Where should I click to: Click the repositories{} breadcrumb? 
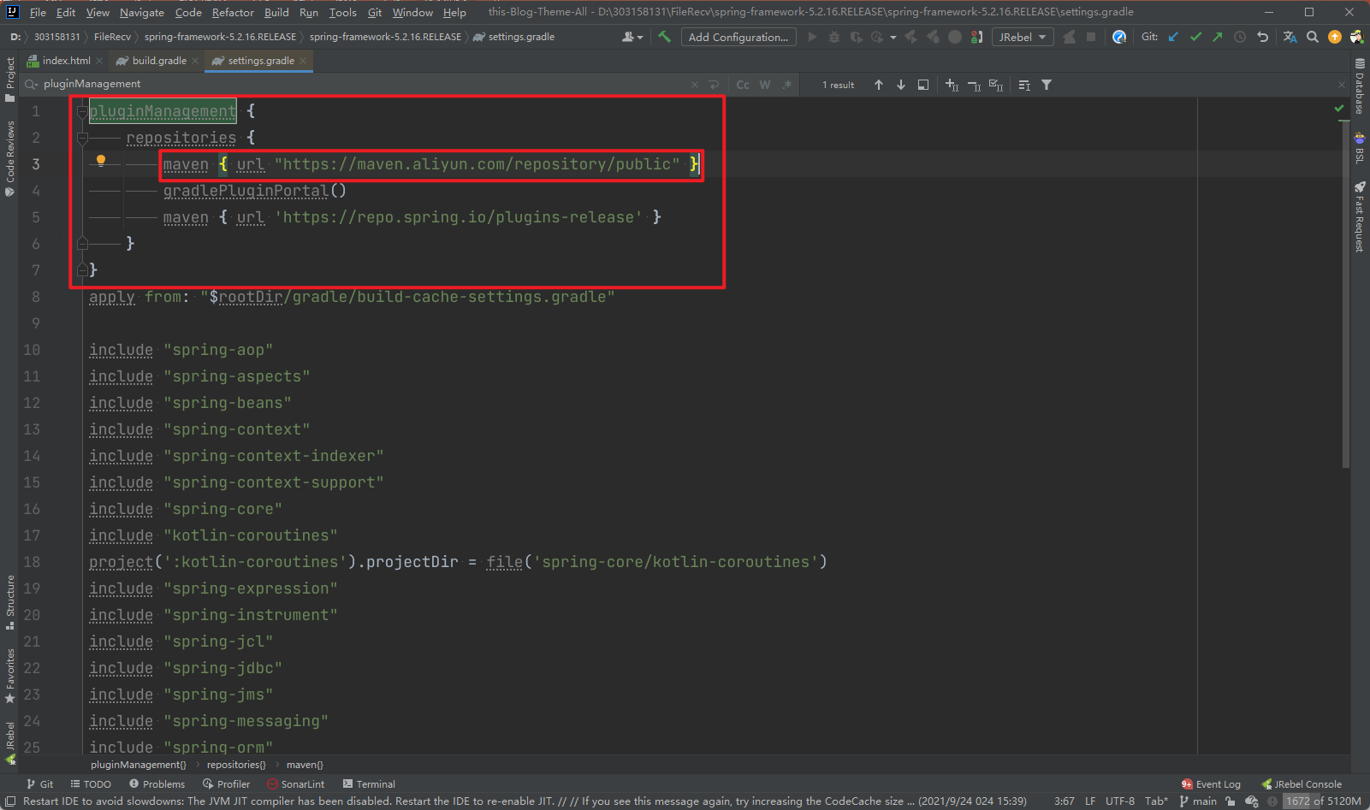click(236, 765)
